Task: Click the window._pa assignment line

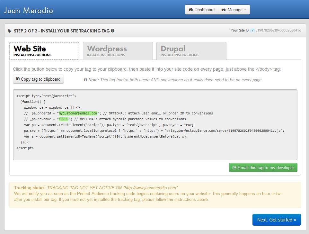Action: [53, 107]
